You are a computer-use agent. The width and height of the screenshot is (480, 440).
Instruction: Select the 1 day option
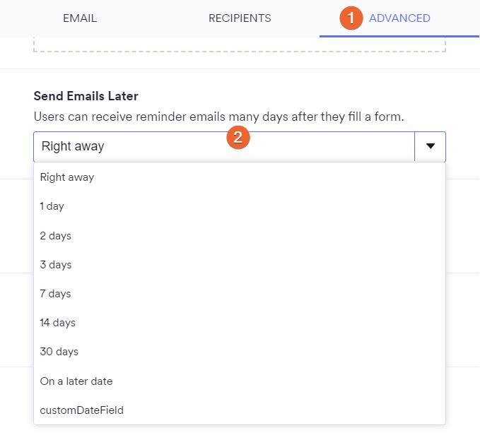[x=52, y=206]
